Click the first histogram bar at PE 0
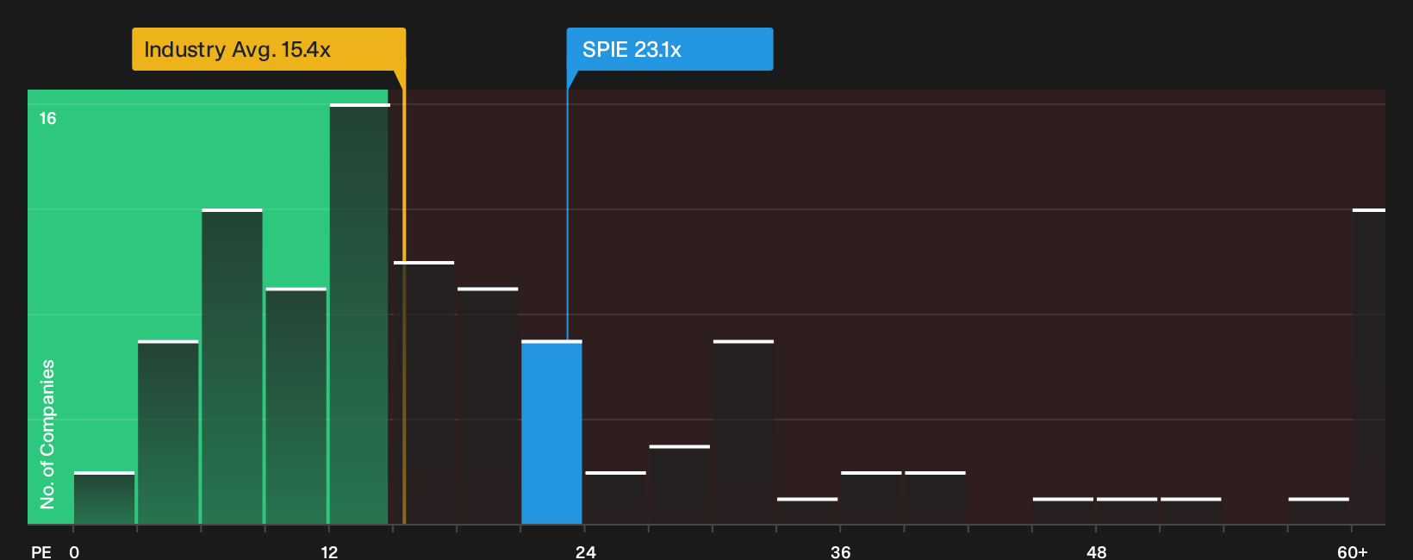Viewport: 1413px width, 560px height. point(104,498)
